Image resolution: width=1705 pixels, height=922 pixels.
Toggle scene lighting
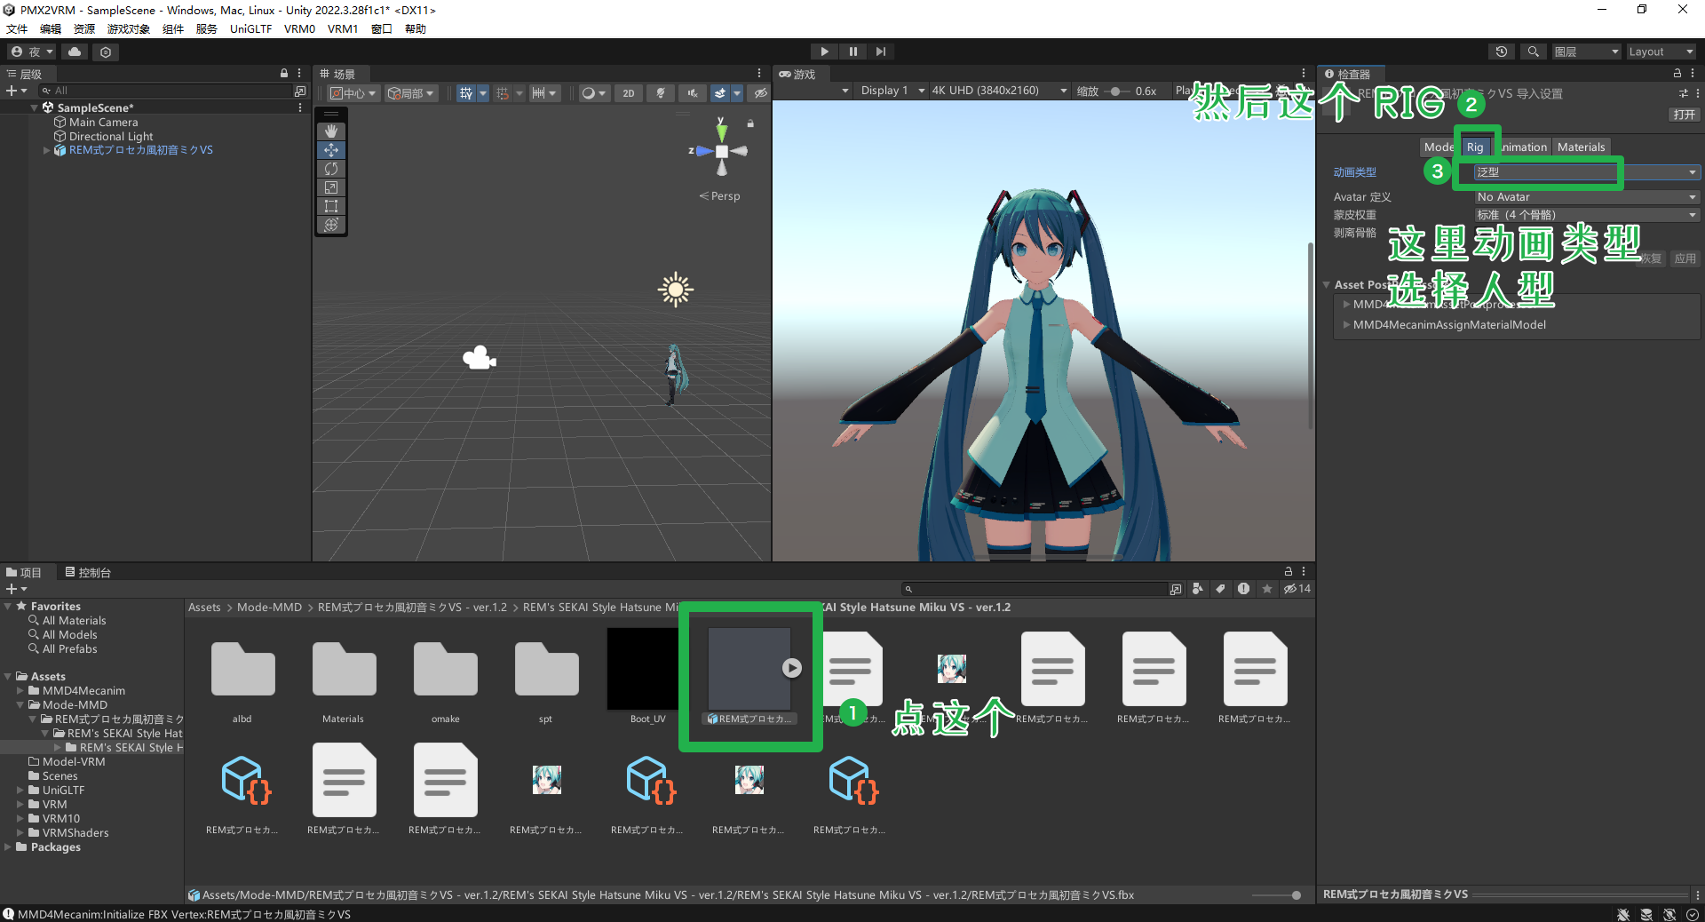click(661, 93)
